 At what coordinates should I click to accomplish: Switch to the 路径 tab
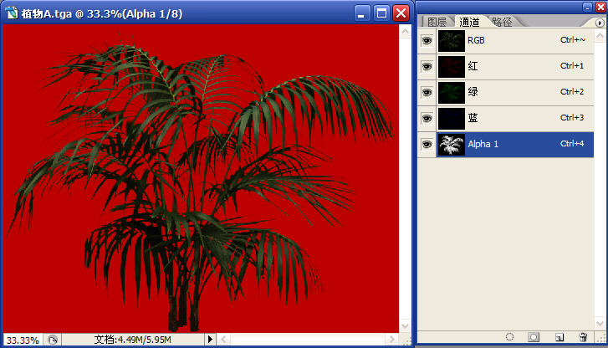502,23
